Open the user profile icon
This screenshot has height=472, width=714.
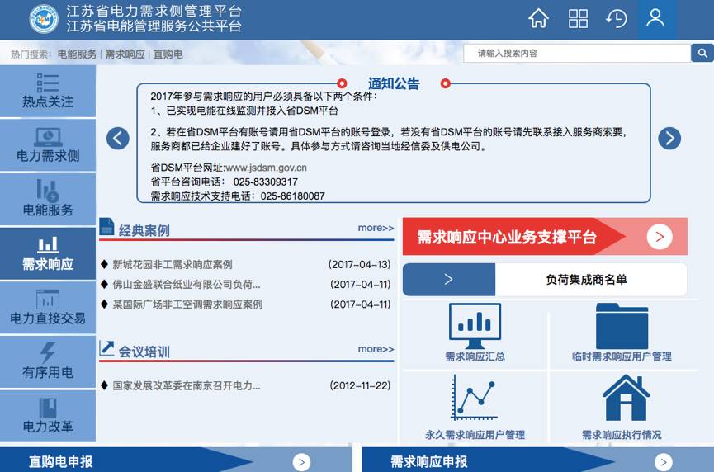(655, 18)
